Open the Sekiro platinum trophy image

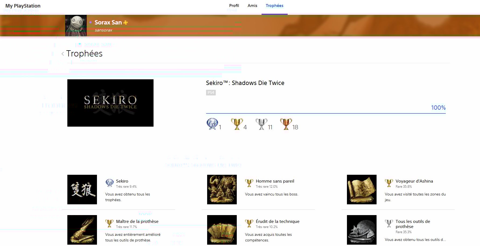pyautogui.click(x=82, y=190)
